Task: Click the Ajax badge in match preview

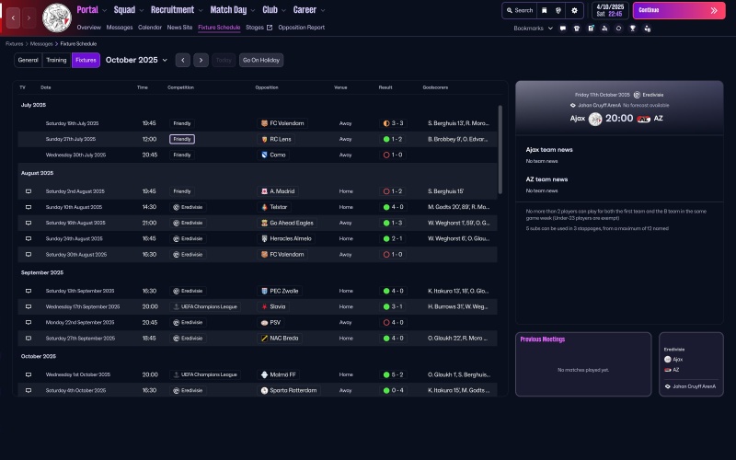Action: coord(595,119)
